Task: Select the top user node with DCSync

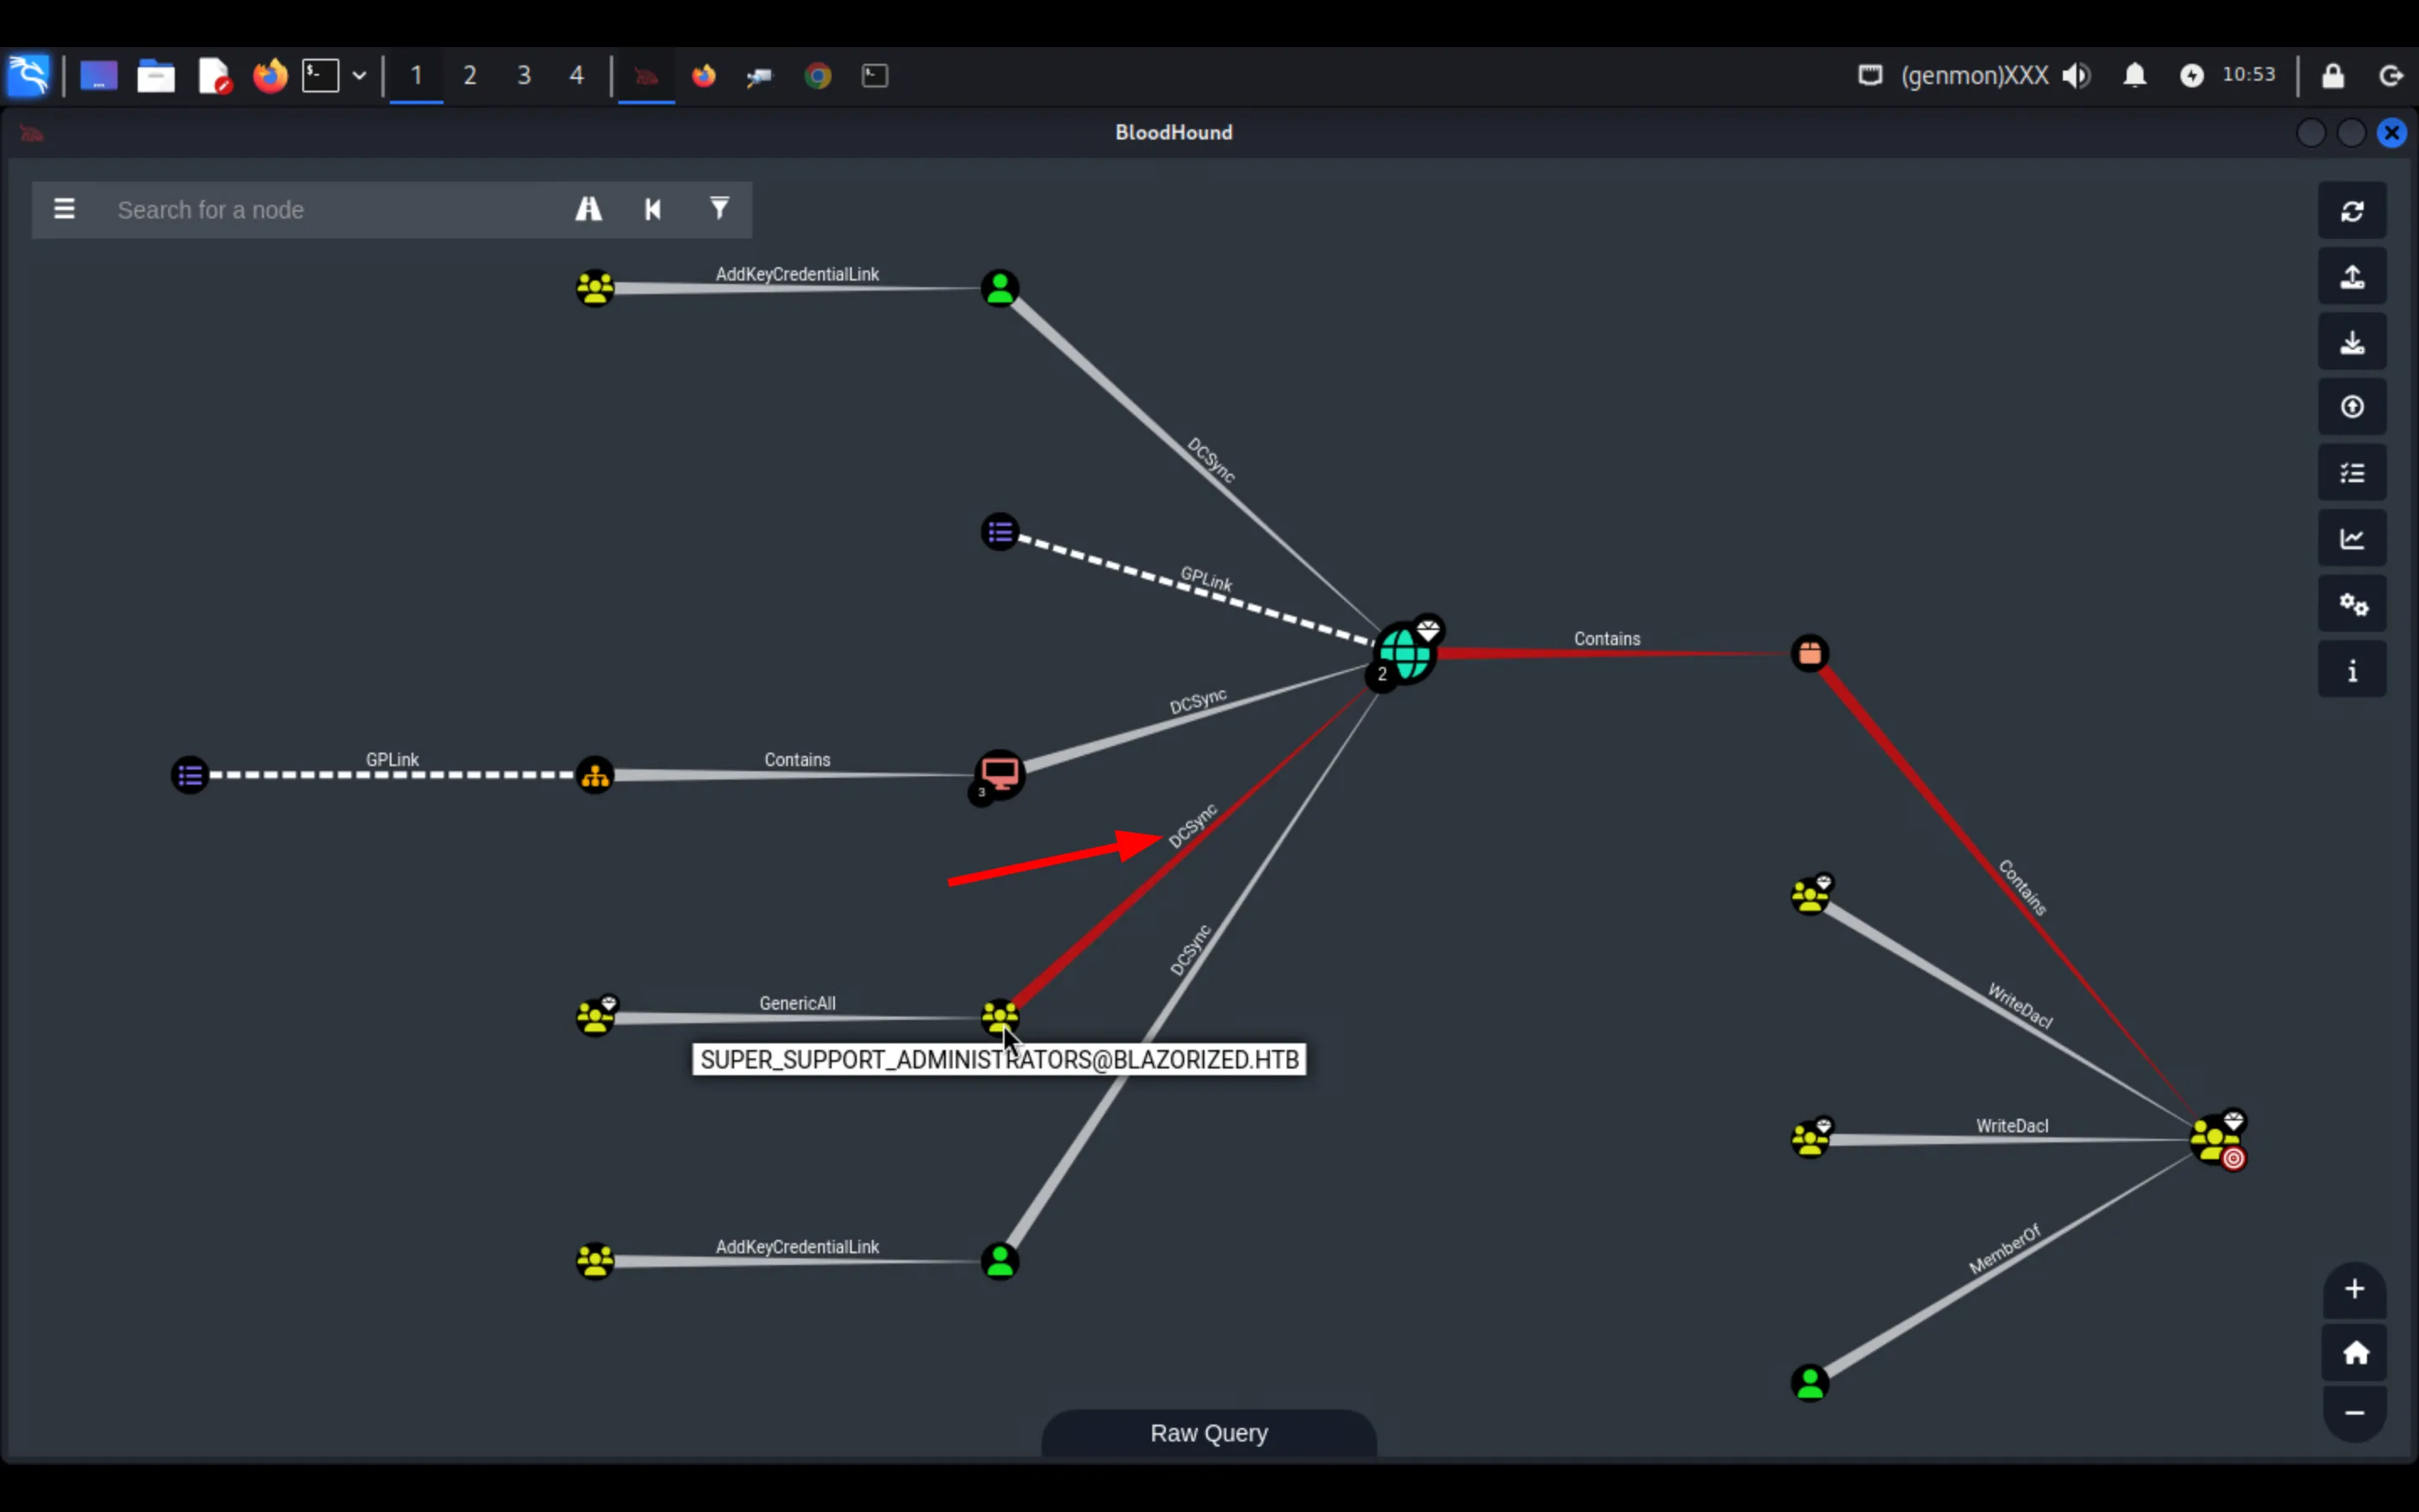Action: (1000, 289)
